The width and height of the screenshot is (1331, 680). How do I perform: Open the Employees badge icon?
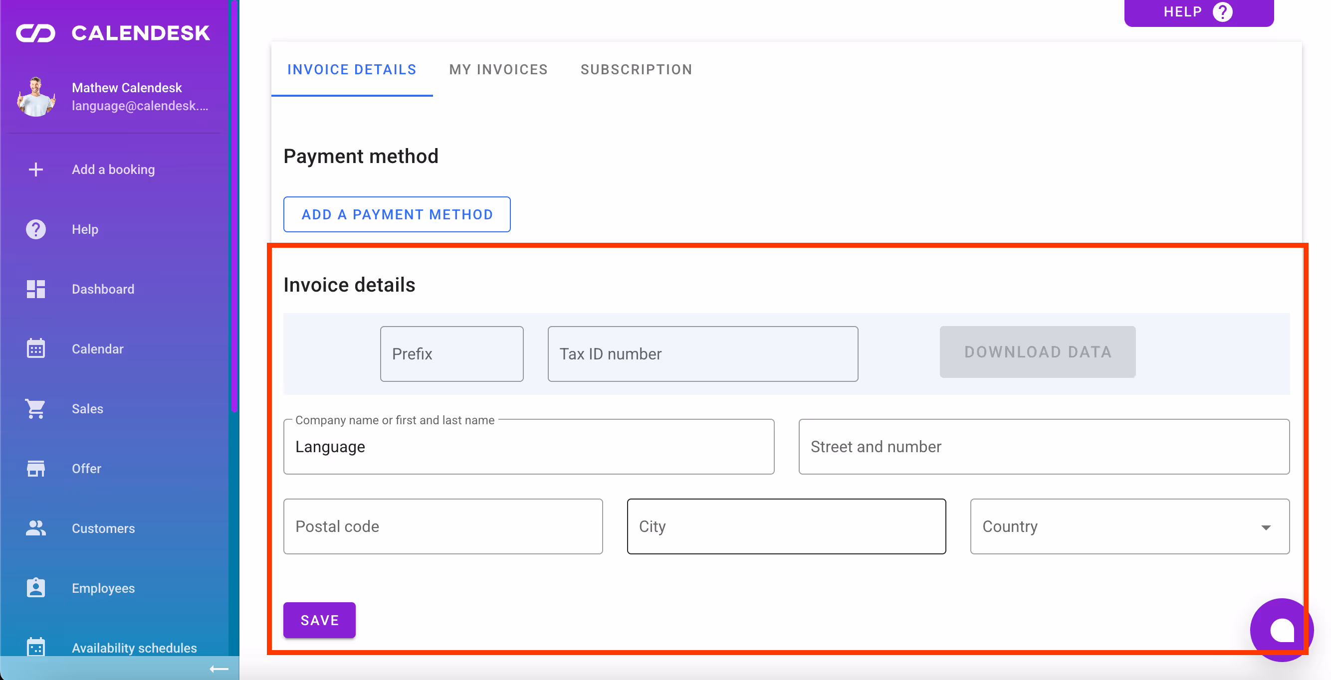pos(35,588)
